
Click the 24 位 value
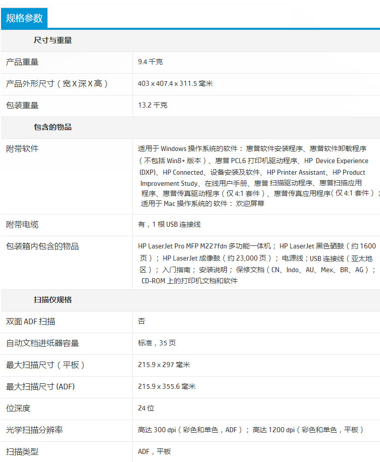pos(146,408)
